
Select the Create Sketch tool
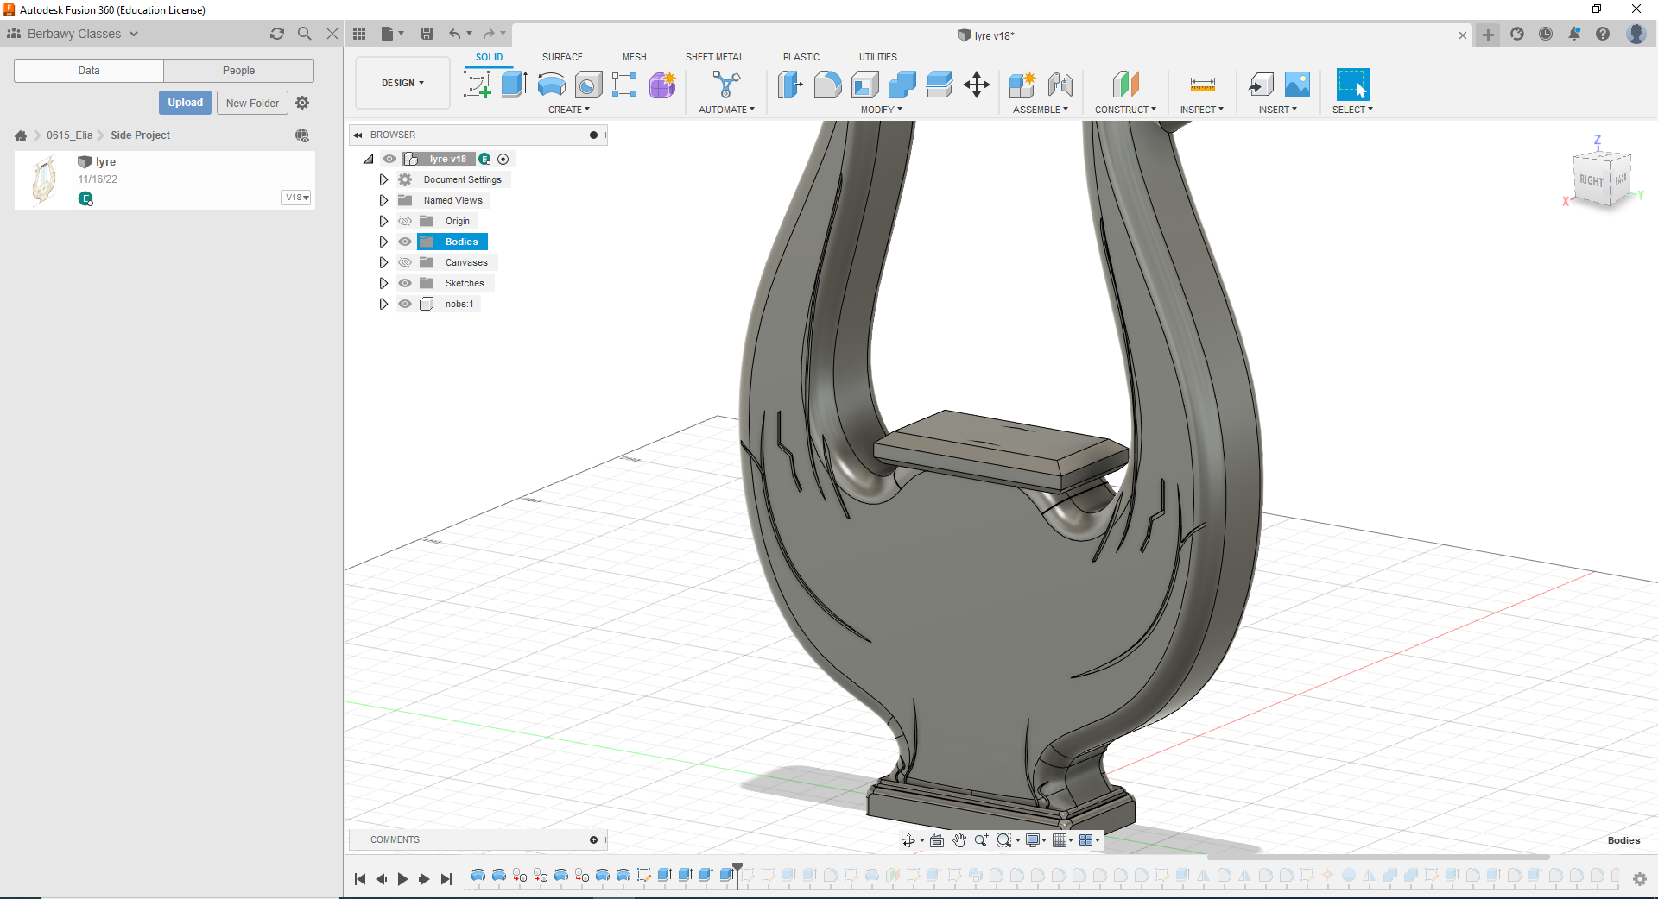click(477, 85)
